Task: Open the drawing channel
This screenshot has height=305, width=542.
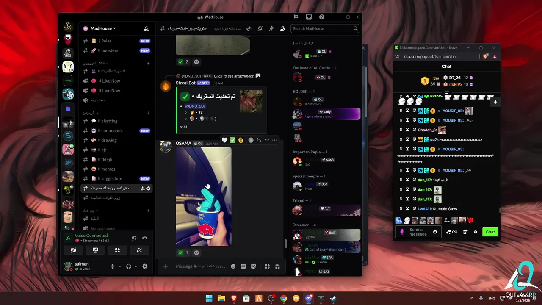Action: (x=116, y=140)
